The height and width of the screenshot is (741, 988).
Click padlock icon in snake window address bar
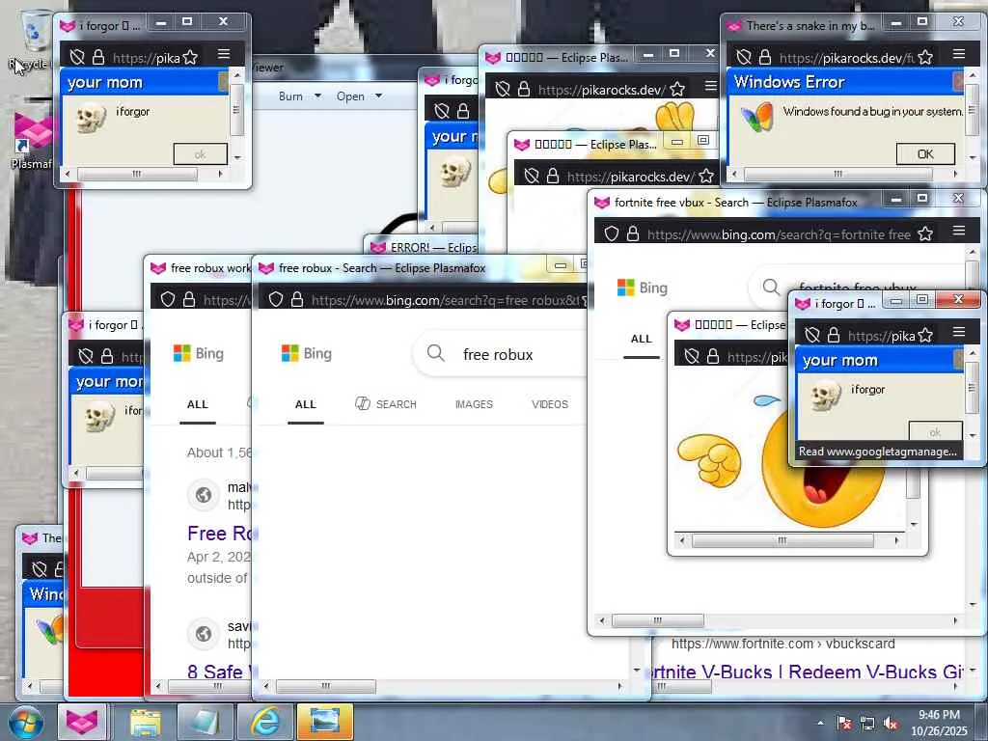(x=765, y=57)
